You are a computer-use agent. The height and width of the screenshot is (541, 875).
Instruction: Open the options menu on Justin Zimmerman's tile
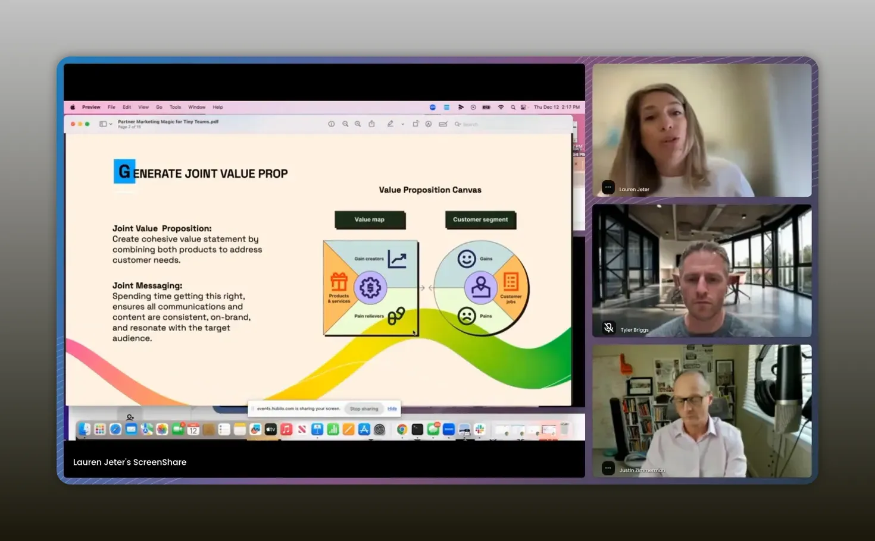(608, 468)
